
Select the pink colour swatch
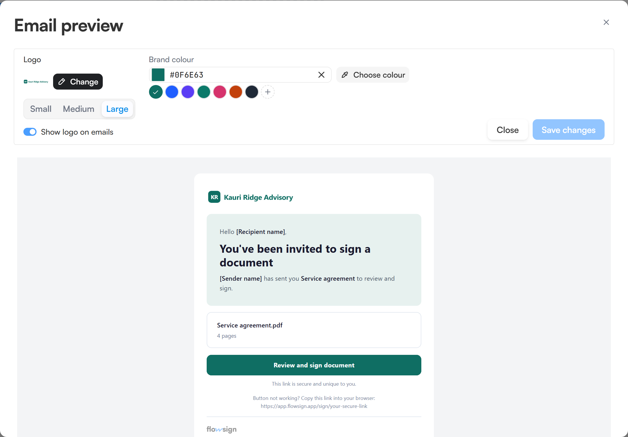tap(220, 92)
